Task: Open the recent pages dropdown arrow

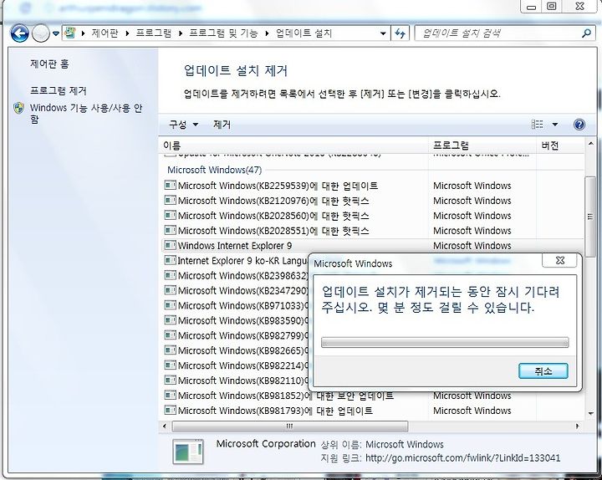Action: [56, 33]
